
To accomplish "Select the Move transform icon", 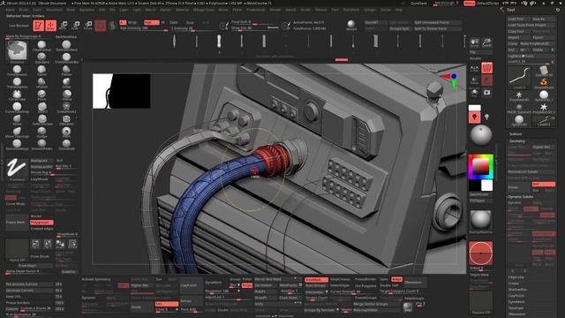I will tap(63, 26).
